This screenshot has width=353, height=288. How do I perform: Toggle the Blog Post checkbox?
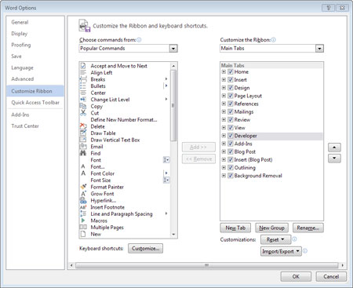(231, 151)
